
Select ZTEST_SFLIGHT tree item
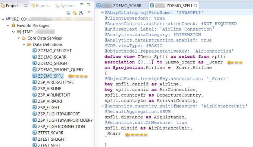click(x=52, y=139)
